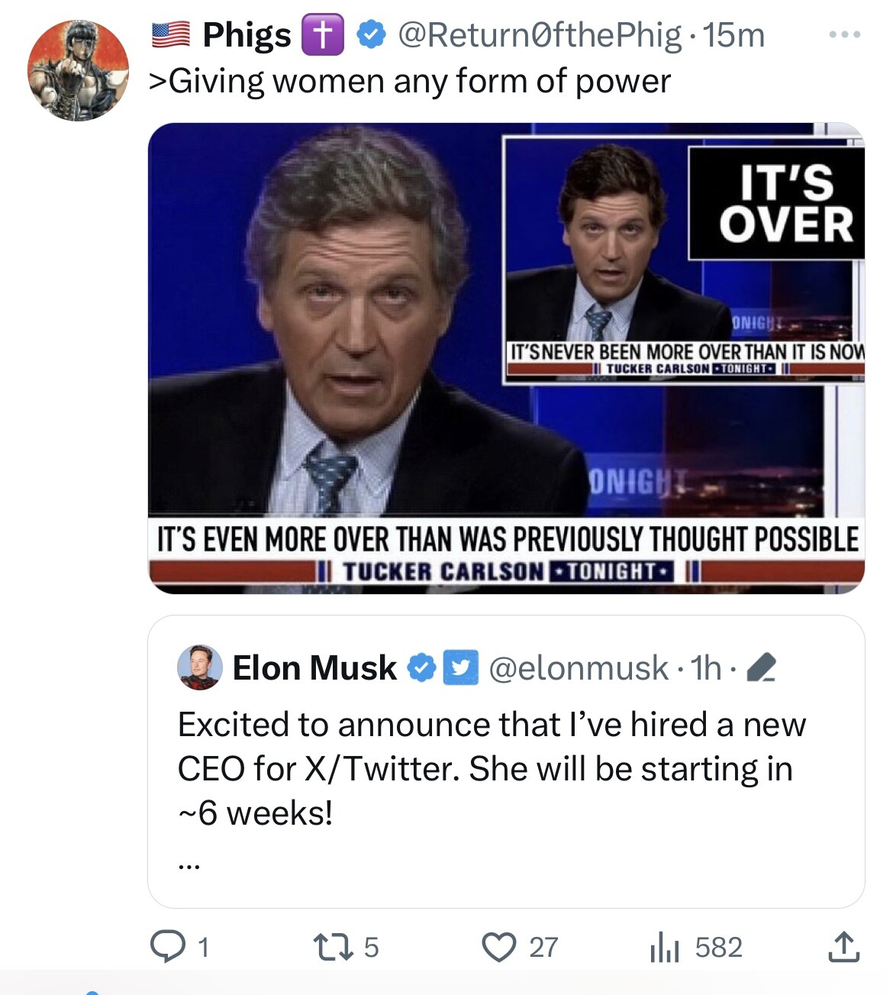Open the @Return0fthePhig handle link
893x995 pixels.
539,35
